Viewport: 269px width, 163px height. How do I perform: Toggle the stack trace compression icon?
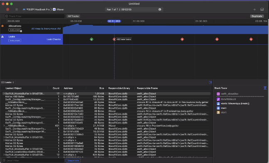click(x=265, y=88)
